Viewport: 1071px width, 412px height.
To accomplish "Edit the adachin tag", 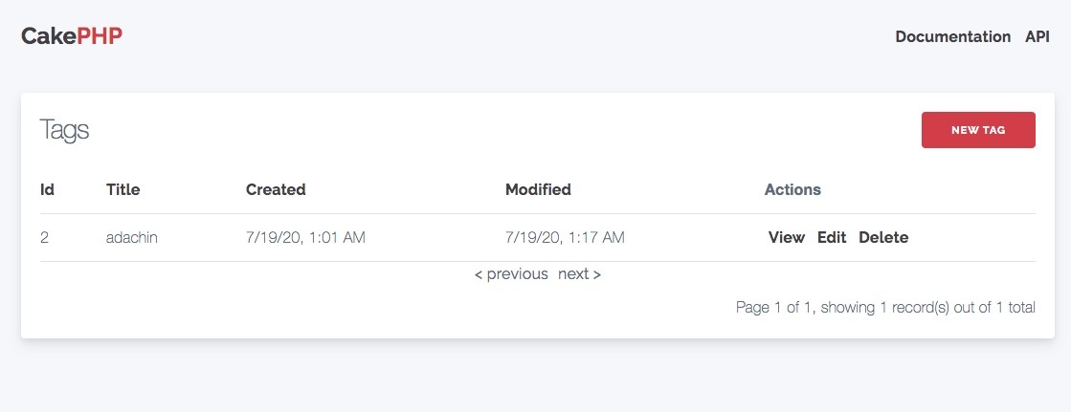I will (832, 237).
